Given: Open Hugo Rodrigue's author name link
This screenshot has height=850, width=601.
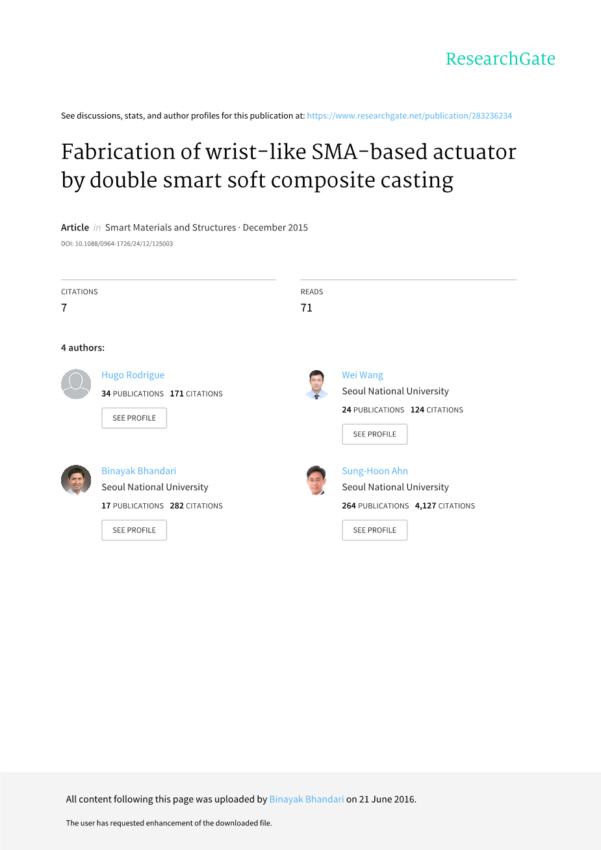Looking at the screenshot, I should 133,375.
